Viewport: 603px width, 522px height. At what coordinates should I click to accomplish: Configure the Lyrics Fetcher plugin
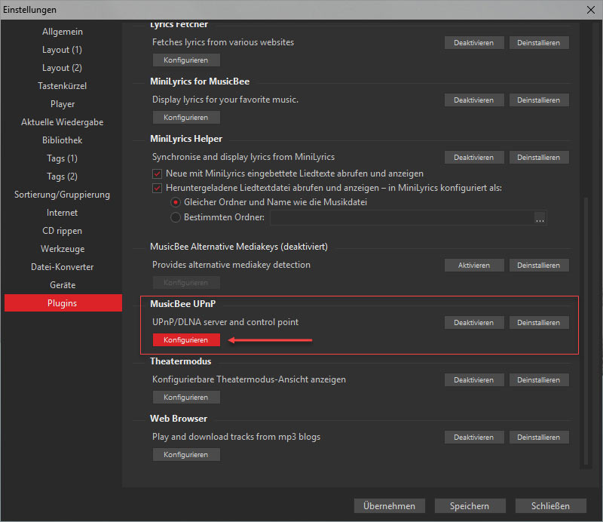click(x=186, y=60)
